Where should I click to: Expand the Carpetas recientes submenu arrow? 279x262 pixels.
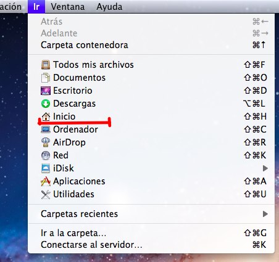click(x=265, y=214)
